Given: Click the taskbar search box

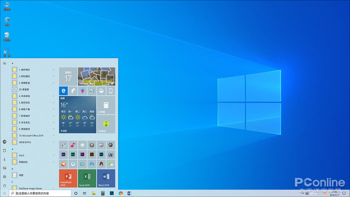Looking at the screenshot, I should pyautogui.click(x=40, y=193).
